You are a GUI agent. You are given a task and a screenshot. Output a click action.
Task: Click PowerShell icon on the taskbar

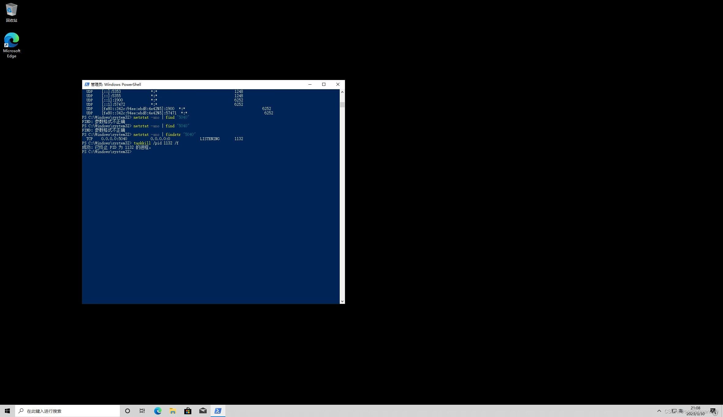(218, 411)
